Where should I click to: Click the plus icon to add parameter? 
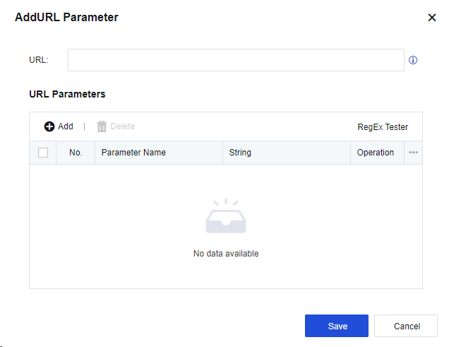(49, 127)
